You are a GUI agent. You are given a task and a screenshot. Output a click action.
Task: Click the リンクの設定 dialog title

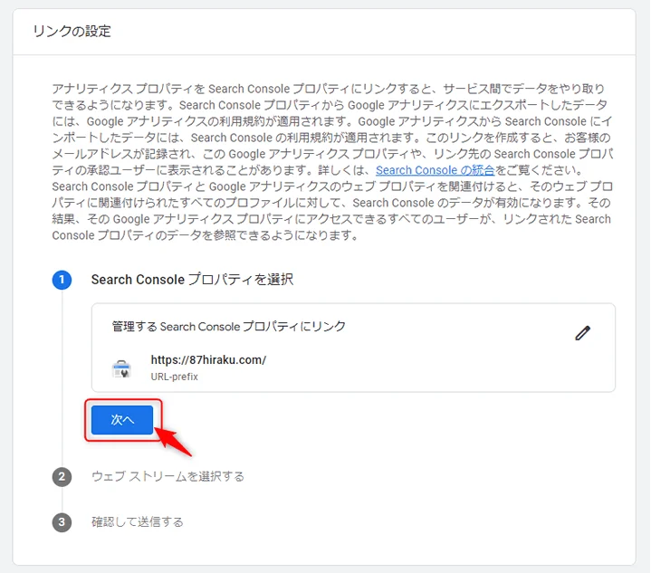(x=72, y=31)
